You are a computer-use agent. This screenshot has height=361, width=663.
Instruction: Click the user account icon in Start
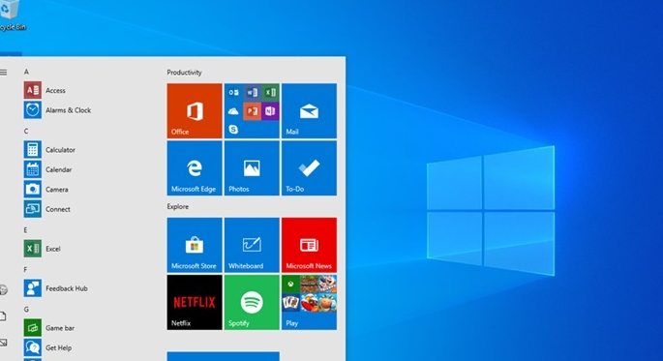[x=3, y=289]
